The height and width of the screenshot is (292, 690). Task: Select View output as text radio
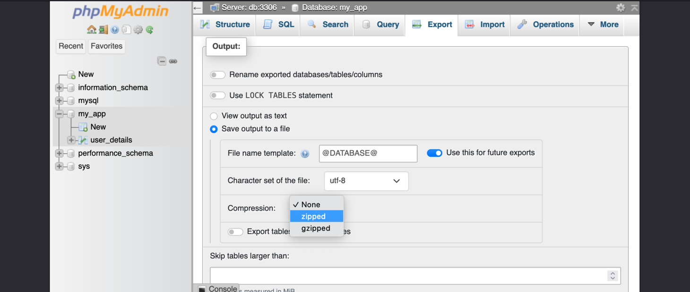pos(214,116)
